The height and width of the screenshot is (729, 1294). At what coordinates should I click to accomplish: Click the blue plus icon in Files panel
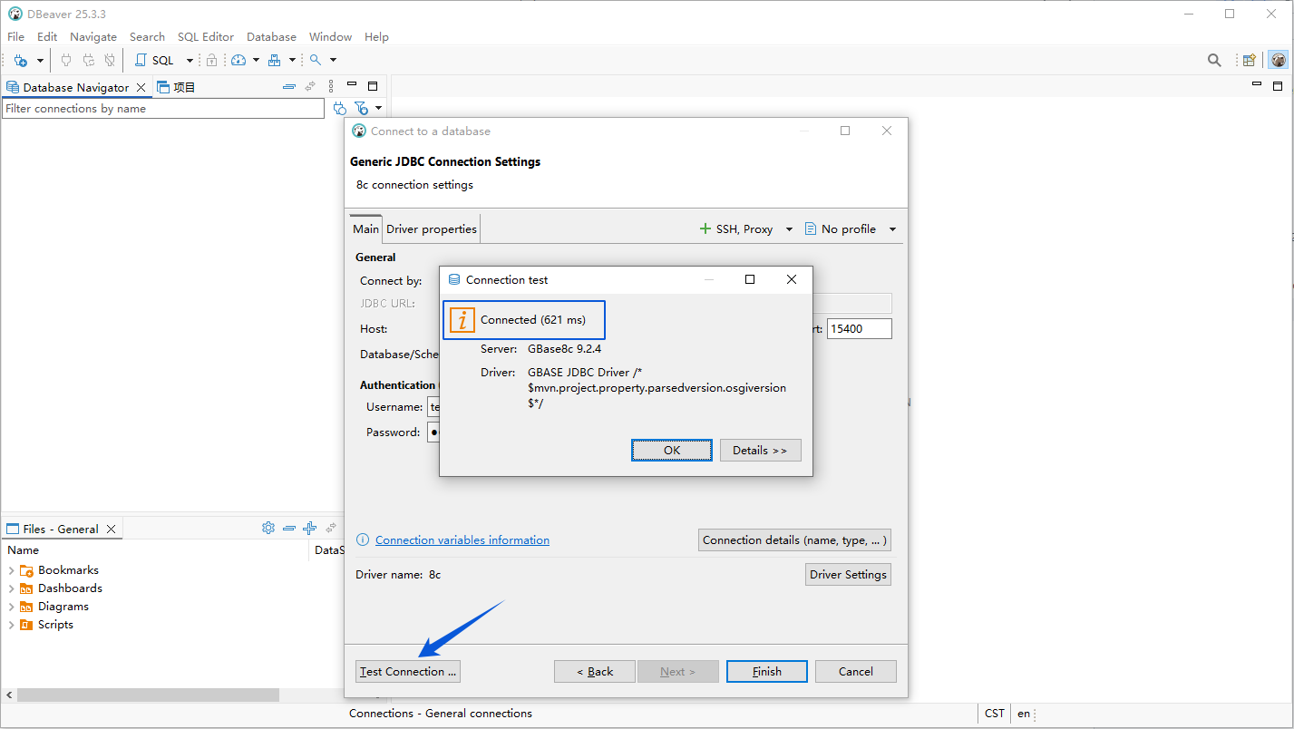(x=309, y=528)
